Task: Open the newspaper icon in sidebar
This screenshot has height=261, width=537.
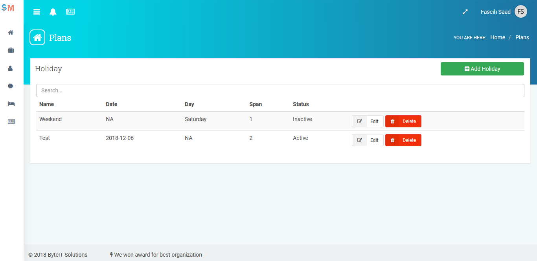Action: click(11, 121)
